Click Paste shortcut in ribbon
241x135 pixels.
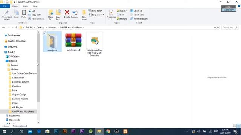point(37,18)
